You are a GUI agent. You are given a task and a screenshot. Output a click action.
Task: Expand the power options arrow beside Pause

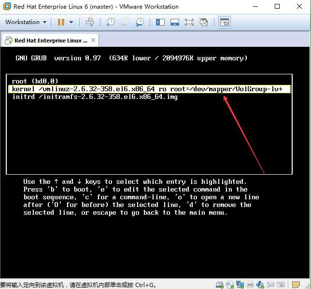pyautogui.click(x=71, y=22)
